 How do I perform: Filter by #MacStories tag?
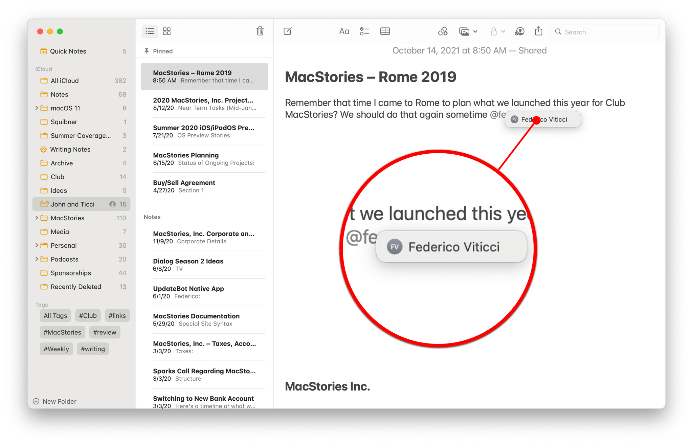point(62,332)
